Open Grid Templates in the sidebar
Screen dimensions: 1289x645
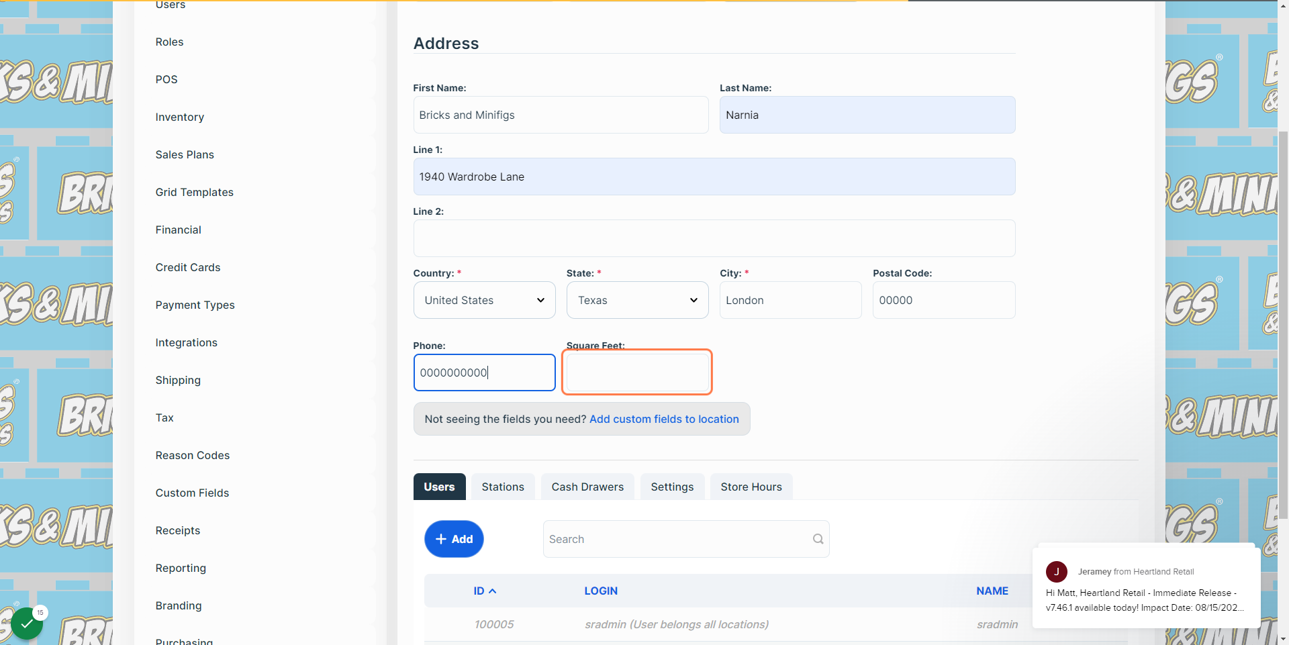click(x=194, y=192)
